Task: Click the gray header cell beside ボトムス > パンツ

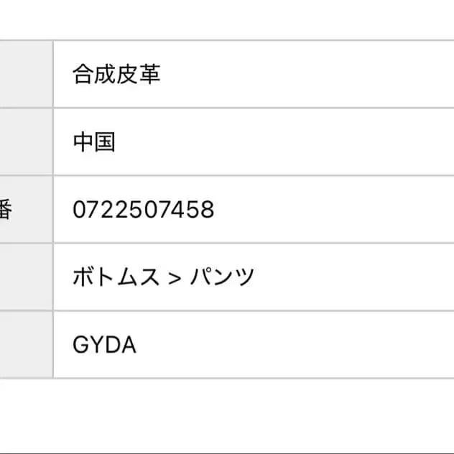Action: [x=26, y=277]
